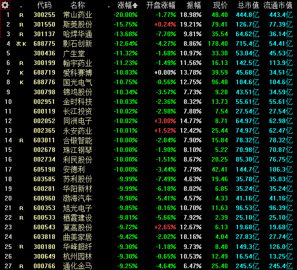Click the +3.00% opening change value

click(165, 121)
